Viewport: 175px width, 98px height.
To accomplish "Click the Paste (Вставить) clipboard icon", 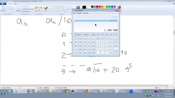I will (x=3, y=8).
